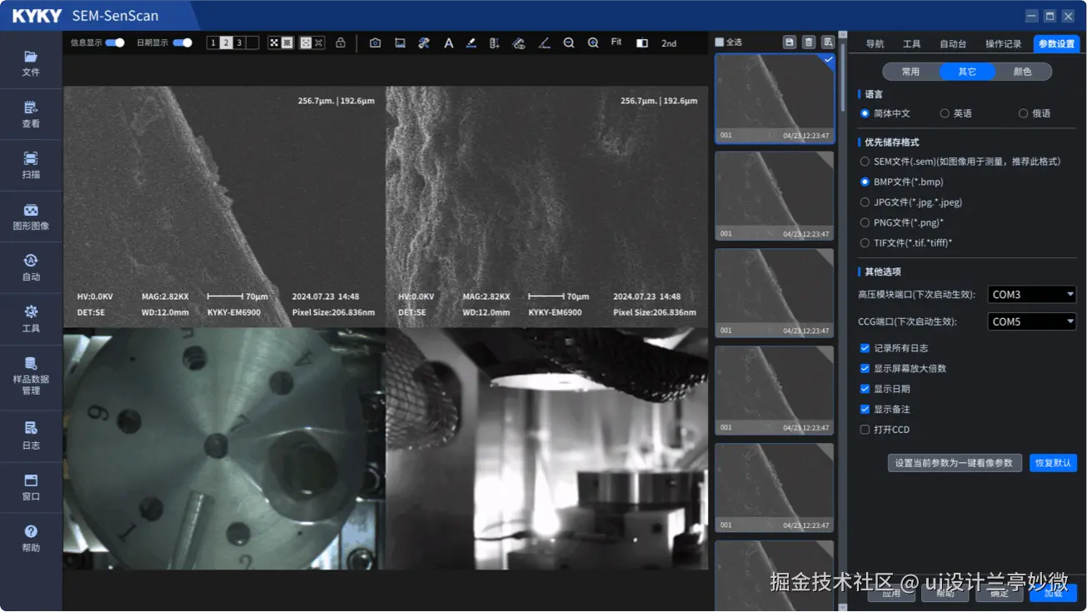Choose BMP文件 storage format radio

tap(865, 182)
